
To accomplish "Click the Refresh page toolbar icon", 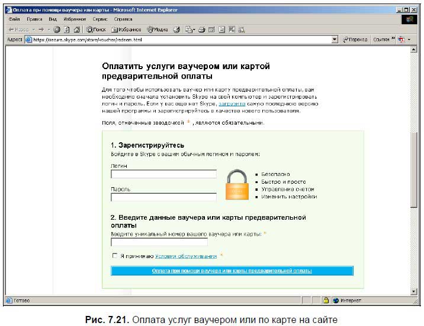I will [66, 29].
